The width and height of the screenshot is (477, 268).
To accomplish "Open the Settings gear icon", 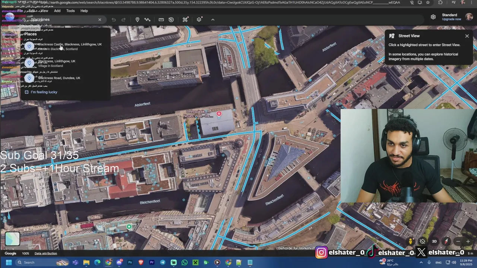I will pyautogui.click(x=433, y=17).
